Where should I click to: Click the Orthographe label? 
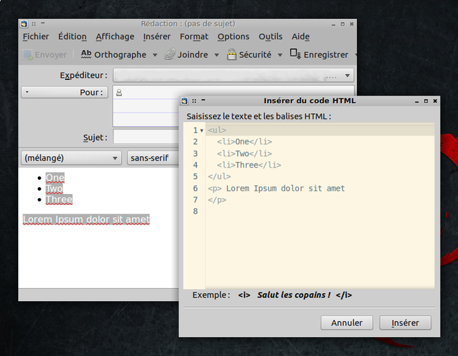coord(120,55)
